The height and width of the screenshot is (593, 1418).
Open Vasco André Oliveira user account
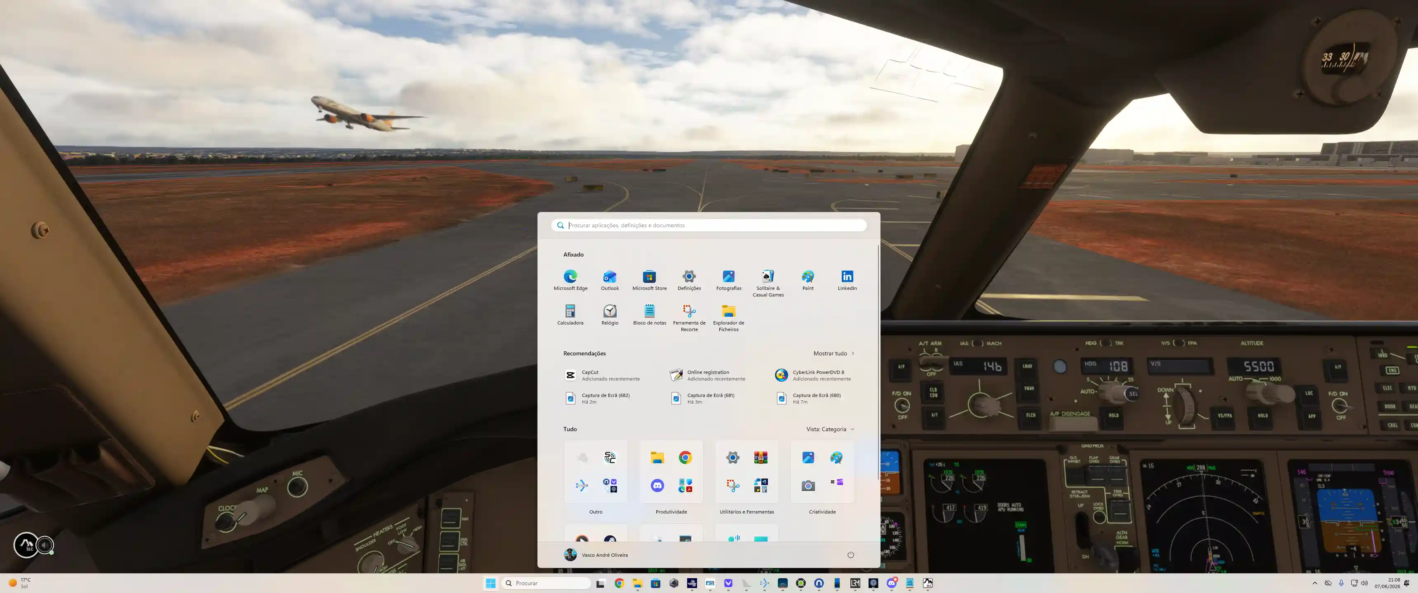(596, 554)
